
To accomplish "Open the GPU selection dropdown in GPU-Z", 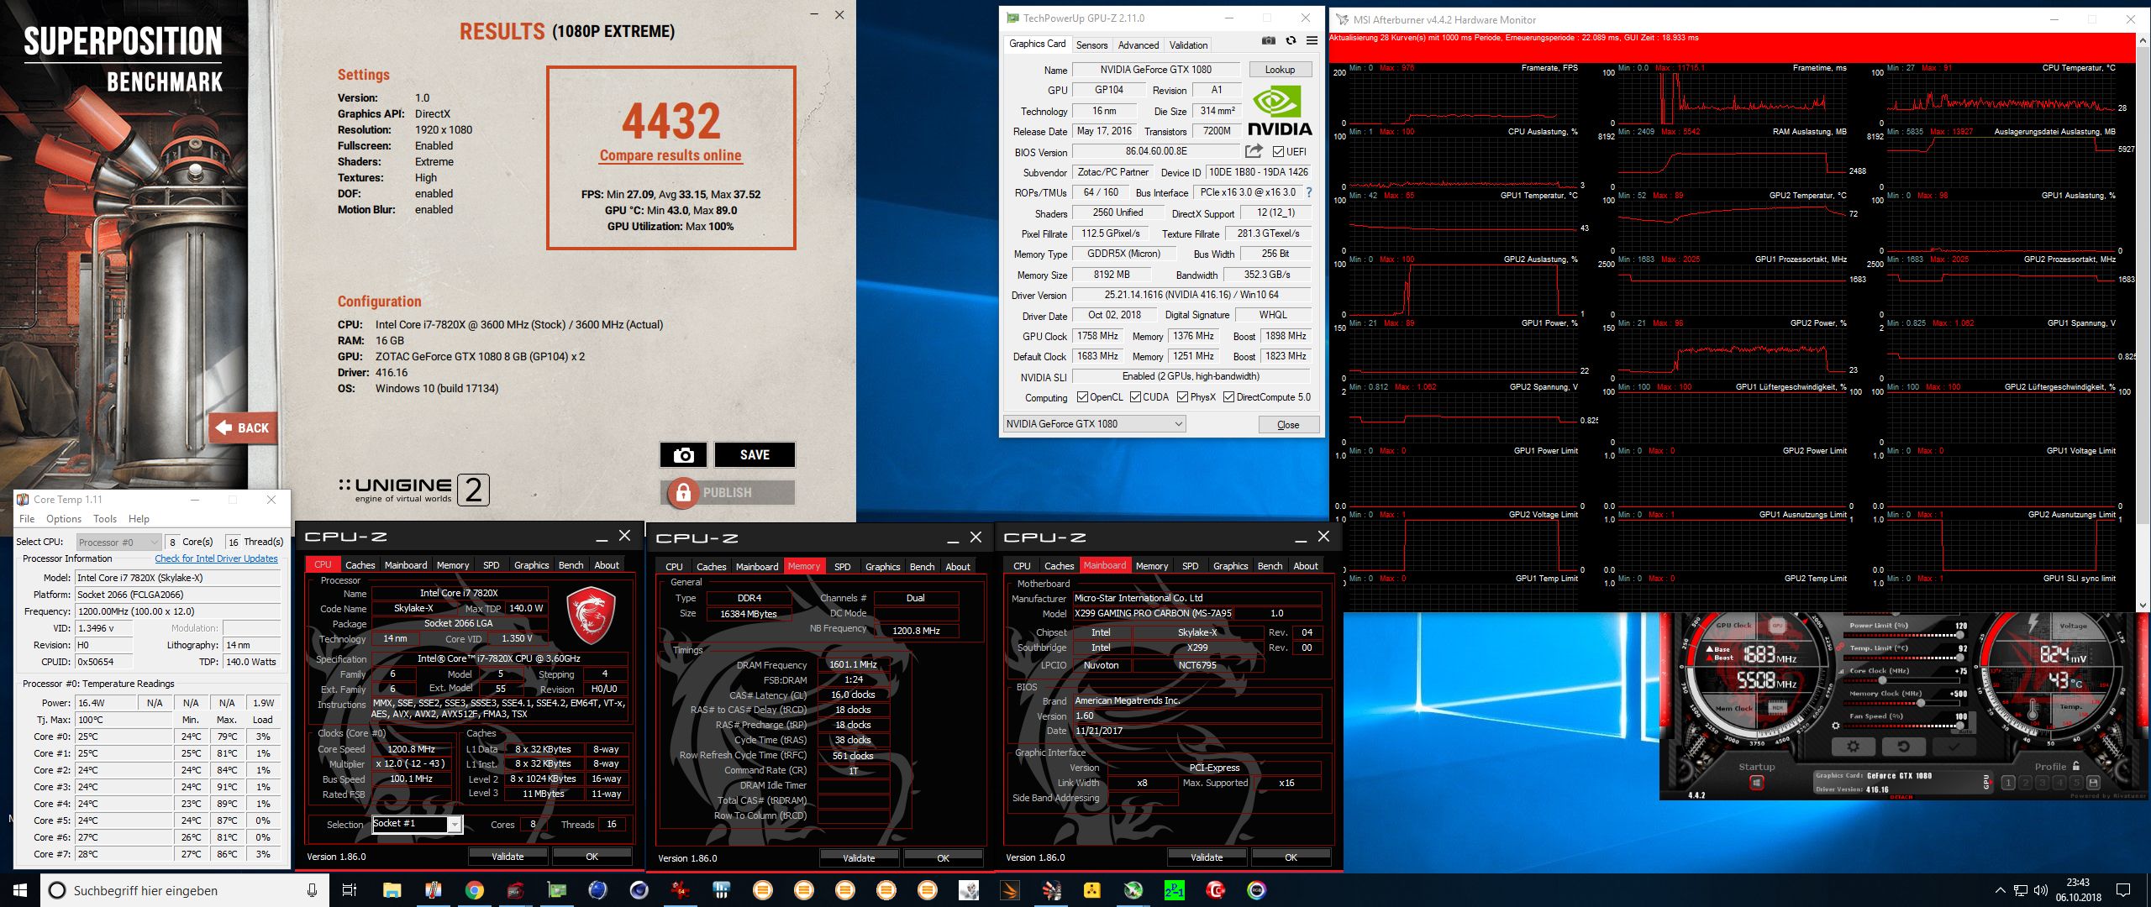I will pos(1095,424).
